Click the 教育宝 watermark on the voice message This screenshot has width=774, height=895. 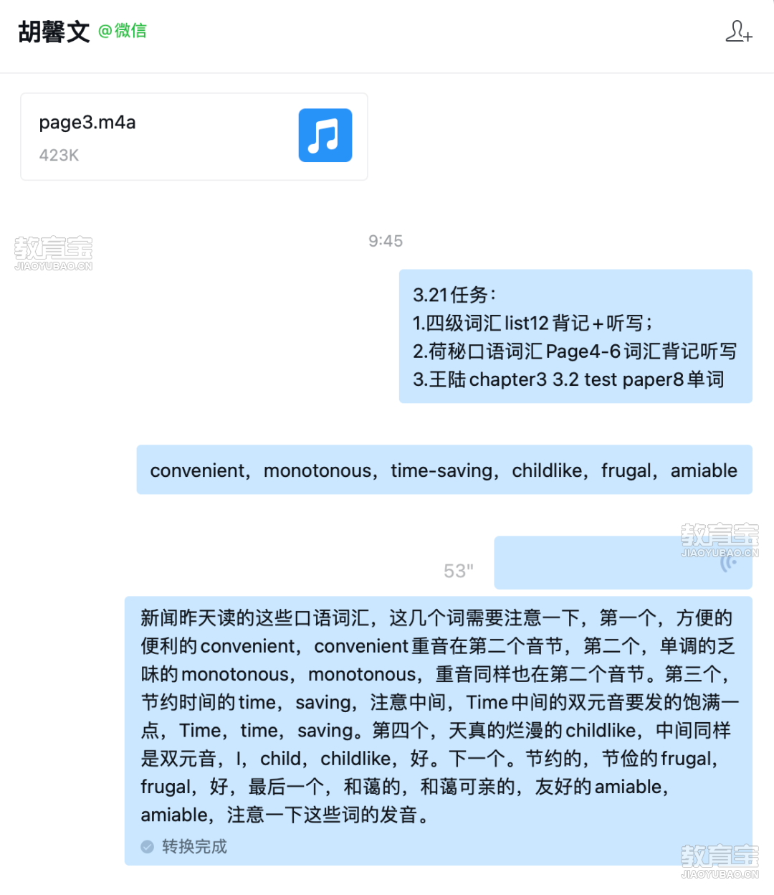(x=720, y=540)
